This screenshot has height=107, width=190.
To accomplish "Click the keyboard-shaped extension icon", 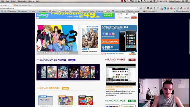I will 158,8.
